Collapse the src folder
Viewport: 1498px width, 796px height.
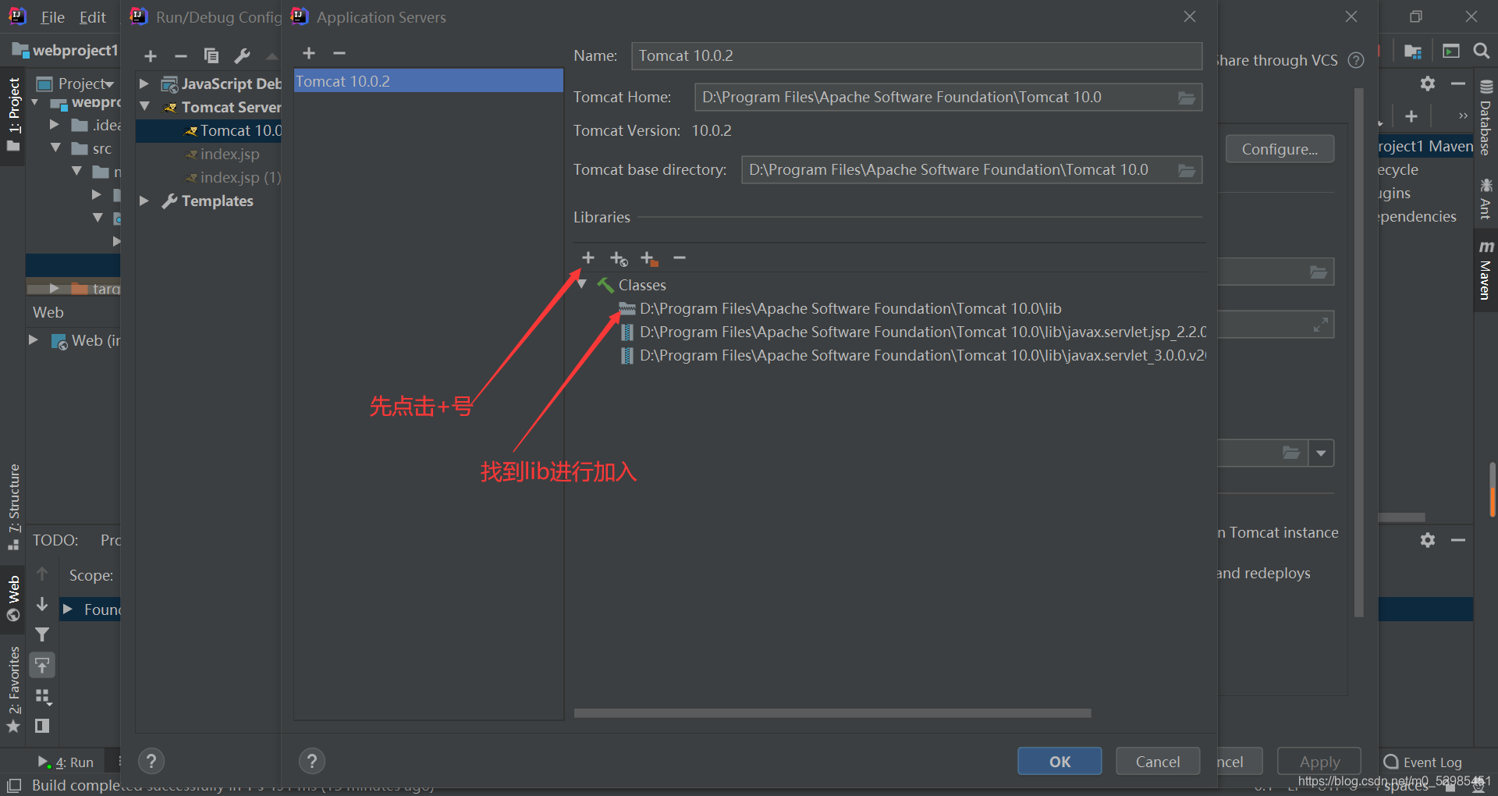tap(55, 148)
